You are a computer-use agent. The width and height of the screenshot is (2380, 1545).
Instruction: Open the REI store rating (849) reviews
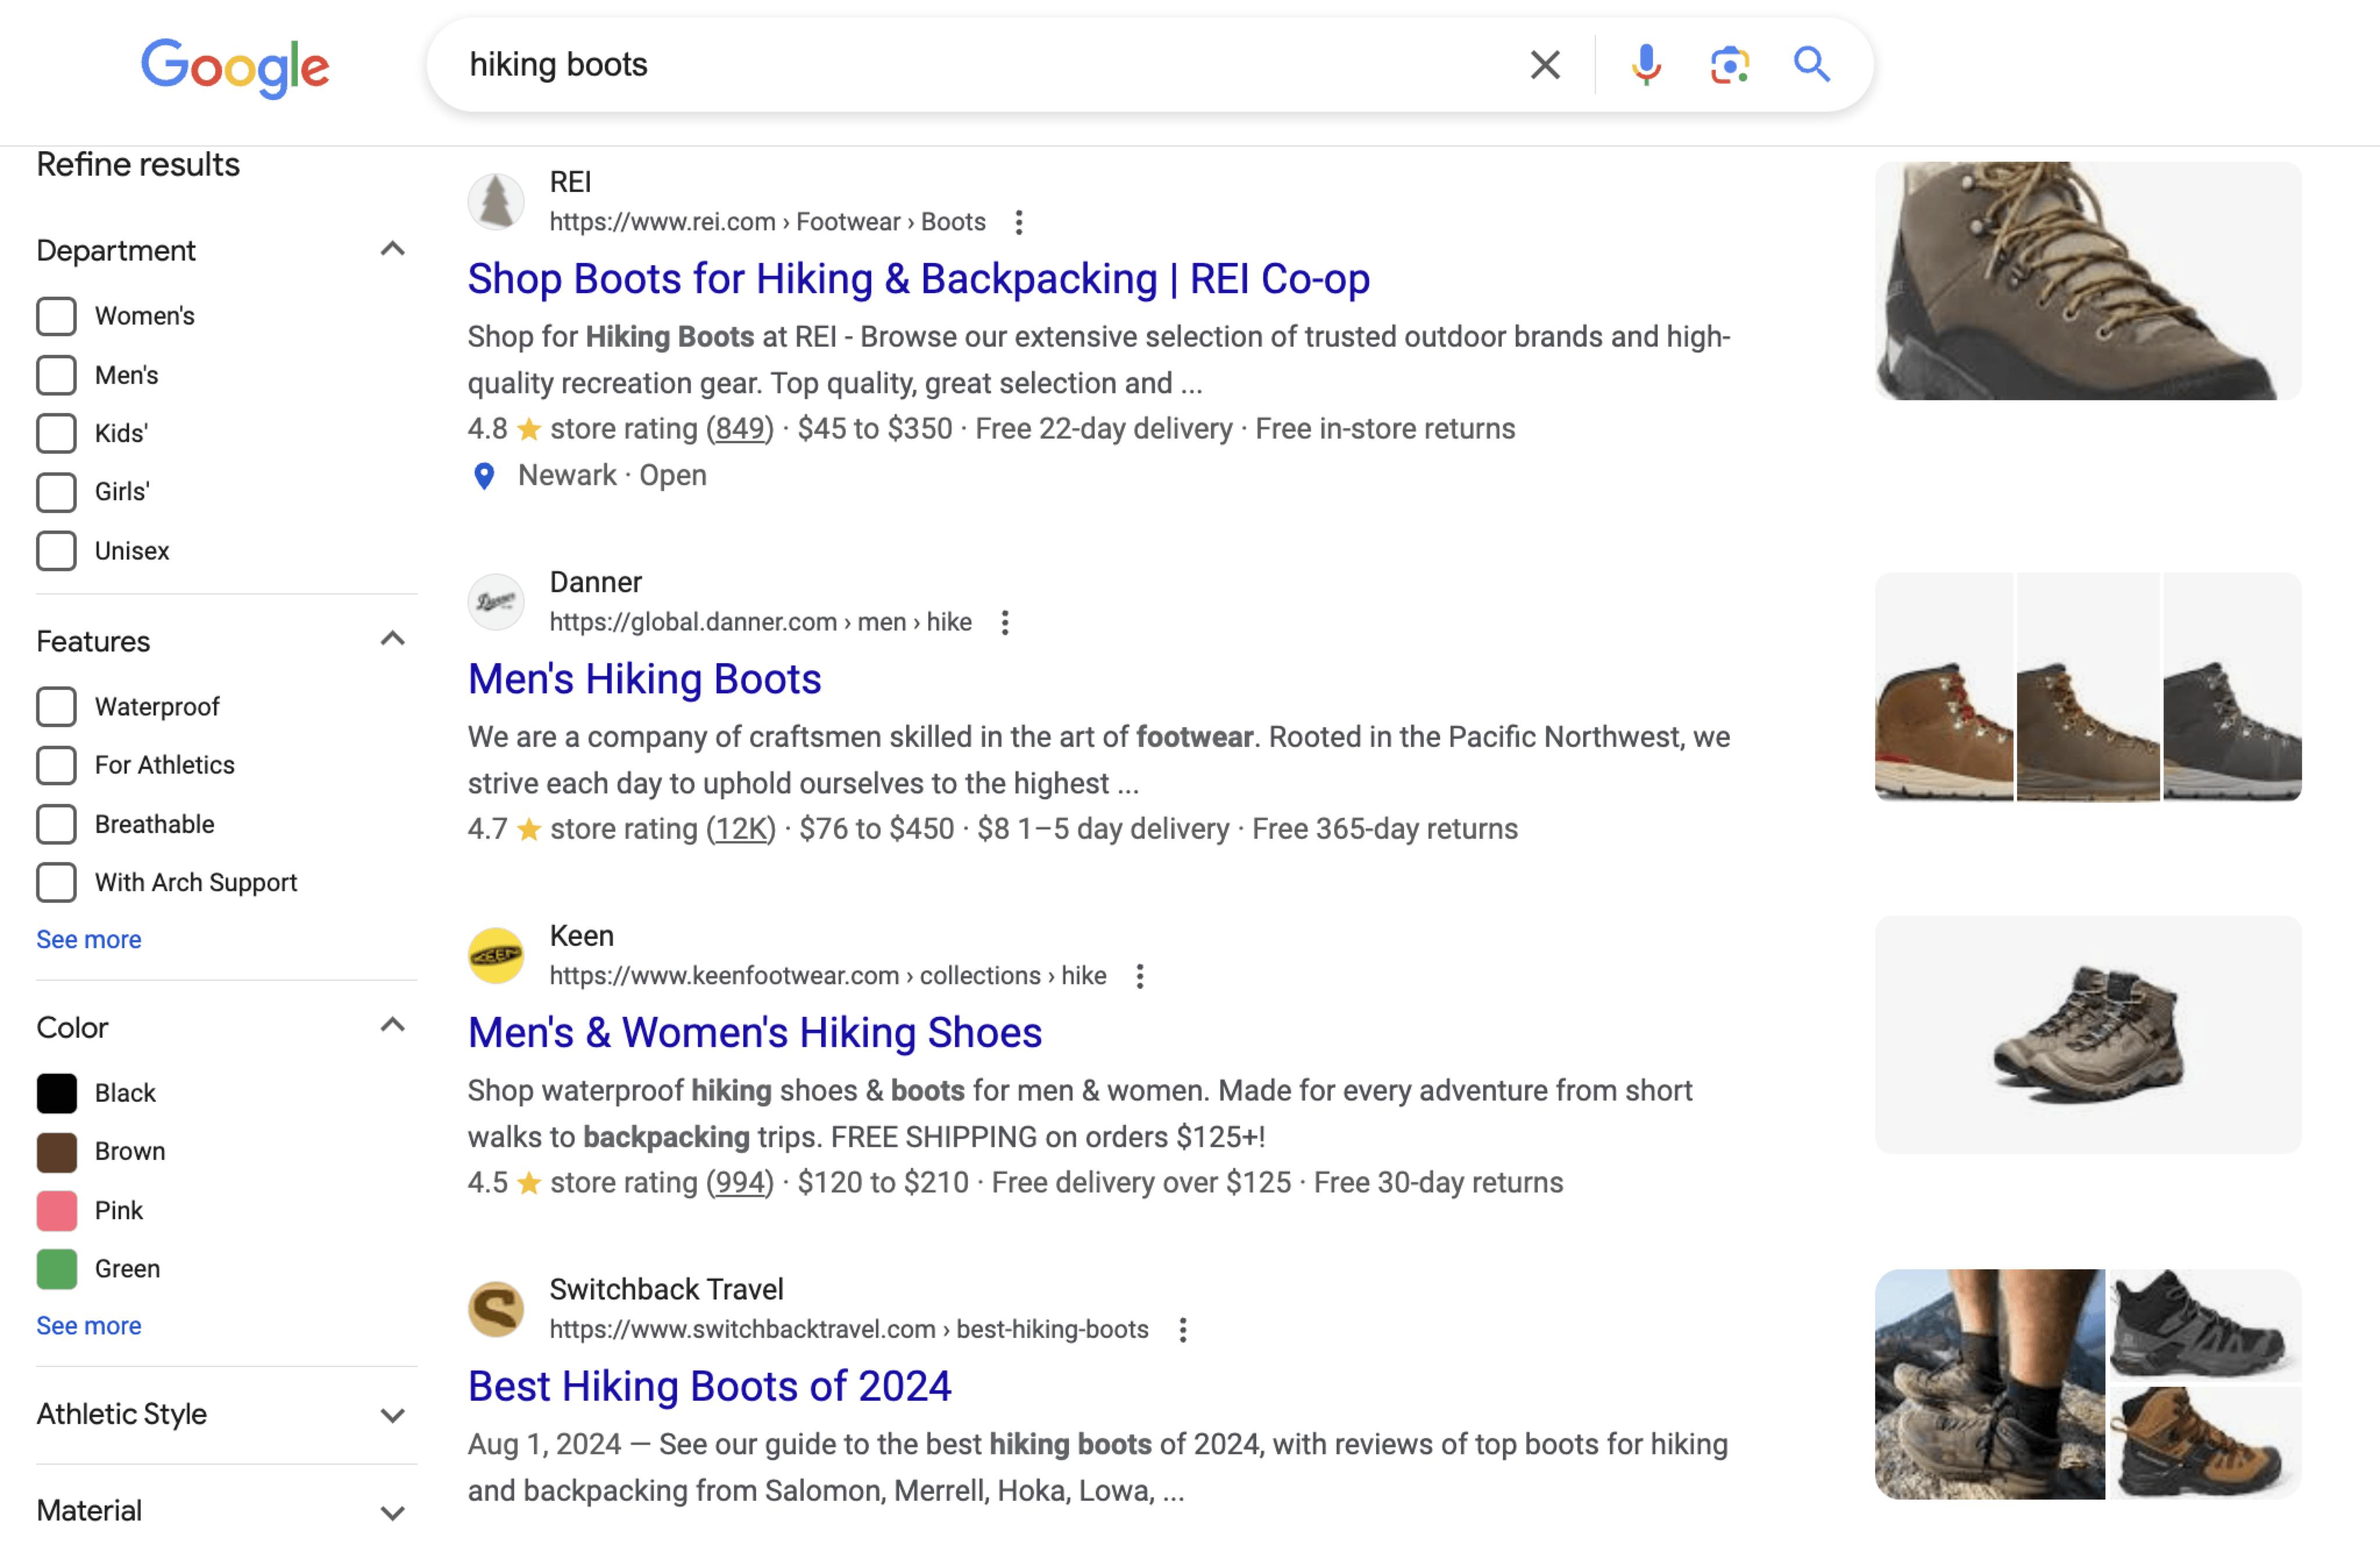tap(740, 429)
